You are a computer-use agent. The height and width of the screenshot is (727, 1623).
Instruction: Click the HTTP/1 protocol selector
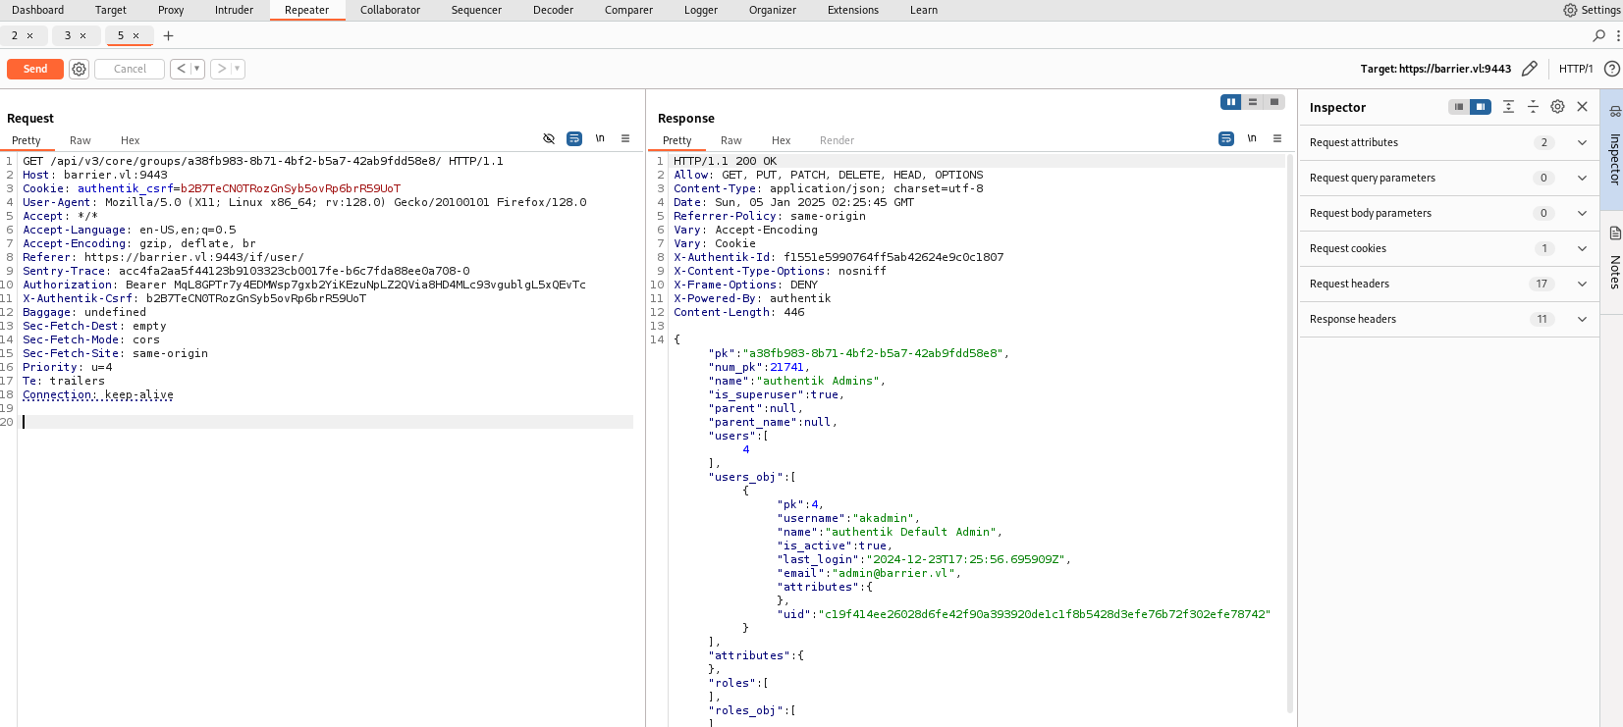tap(1576, 69)
